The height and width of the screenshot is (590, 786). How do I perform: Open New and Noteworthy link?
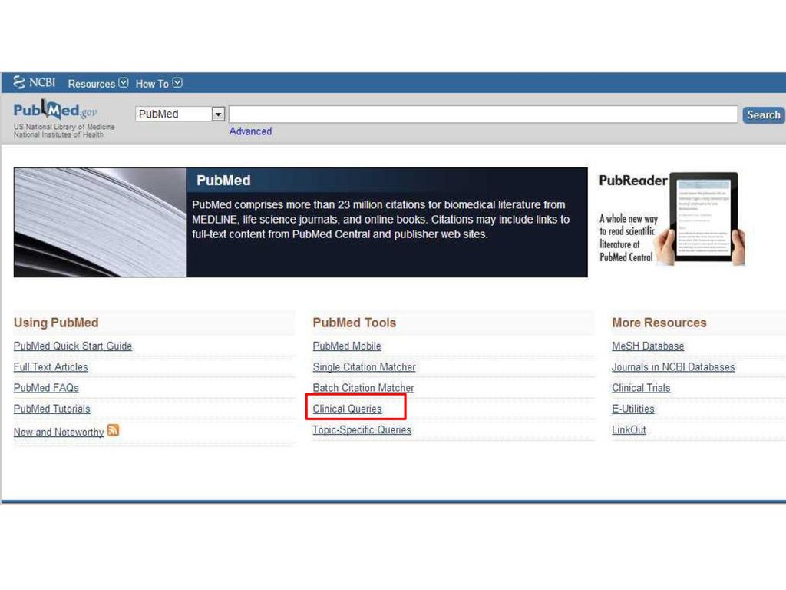tap(58, 432)
